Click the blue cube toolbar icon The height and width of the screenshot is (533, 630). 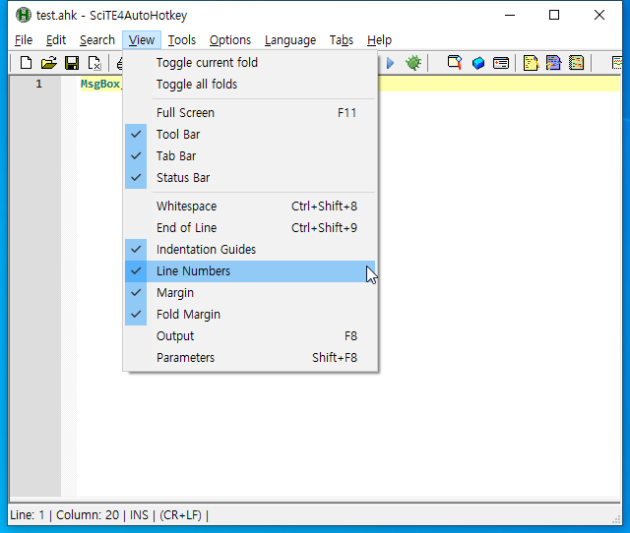478,63
